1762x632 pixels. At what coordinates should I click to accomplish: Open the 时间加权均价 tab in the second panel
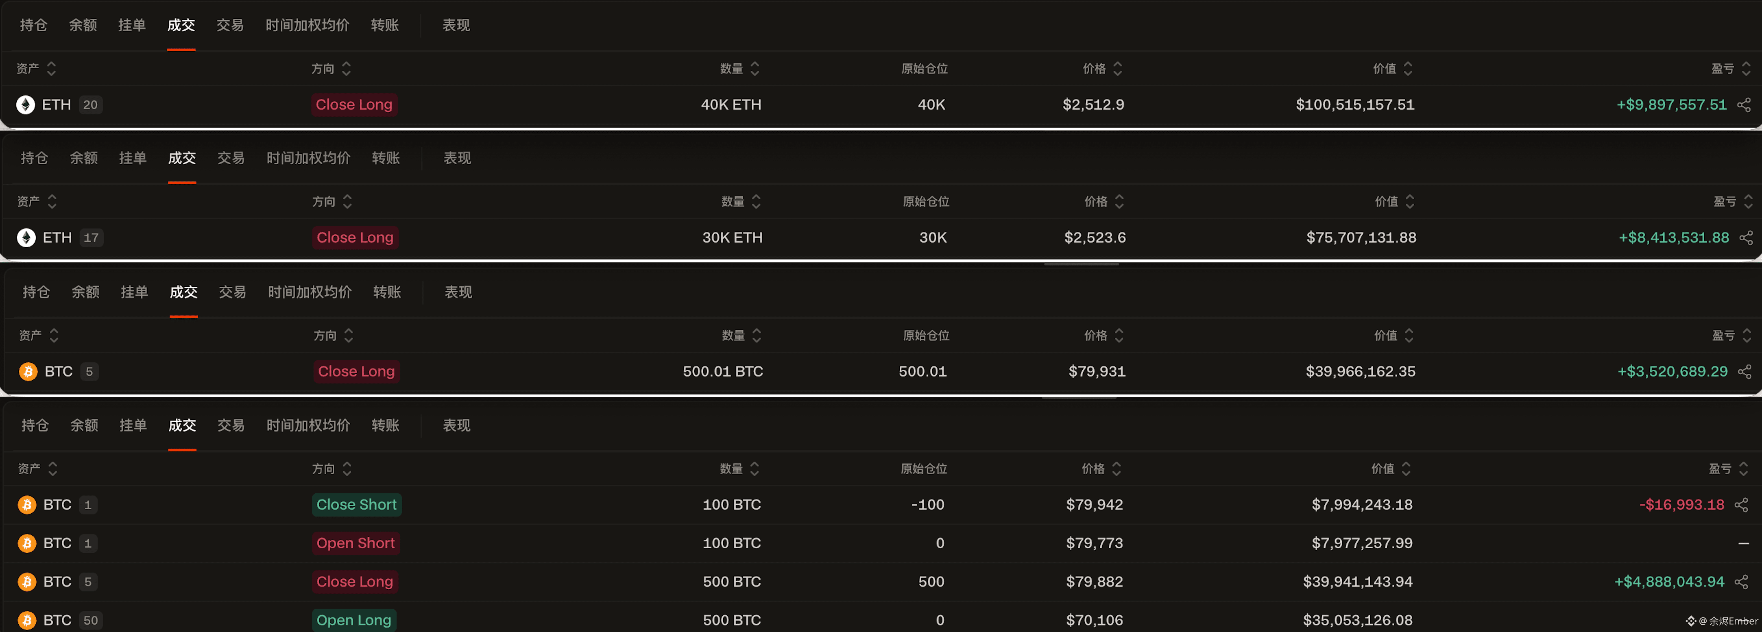308,158
